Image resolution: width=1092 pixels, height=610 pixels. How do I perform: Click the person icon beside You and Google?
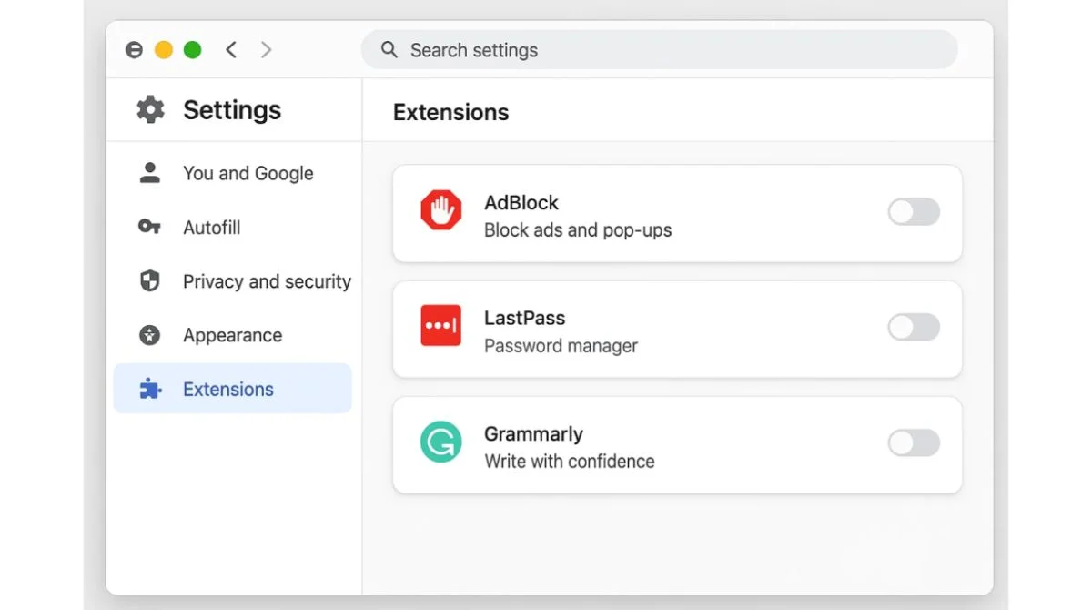point(149,173)
